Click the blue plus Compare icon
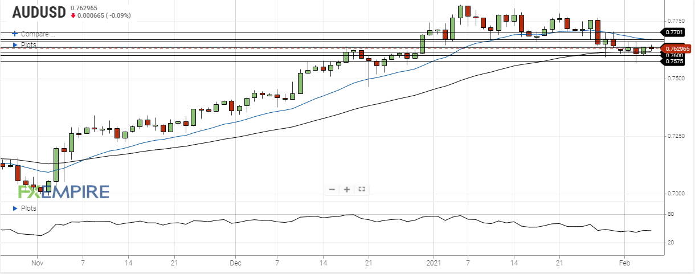This screenshot has height=274, width=695. click(15, 34)
